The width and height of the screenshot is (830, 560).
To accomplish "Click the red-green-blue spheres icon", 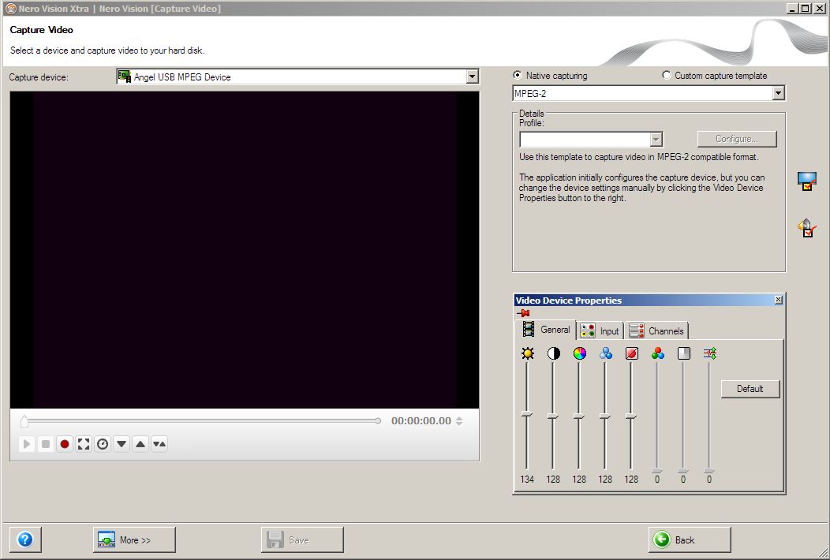I will tap(658, 353).
